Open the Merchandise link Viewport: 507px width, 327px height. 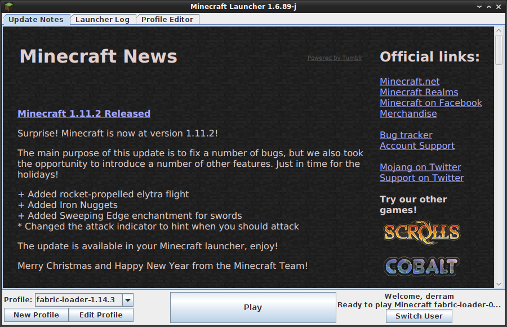click(x=408, y=113)
